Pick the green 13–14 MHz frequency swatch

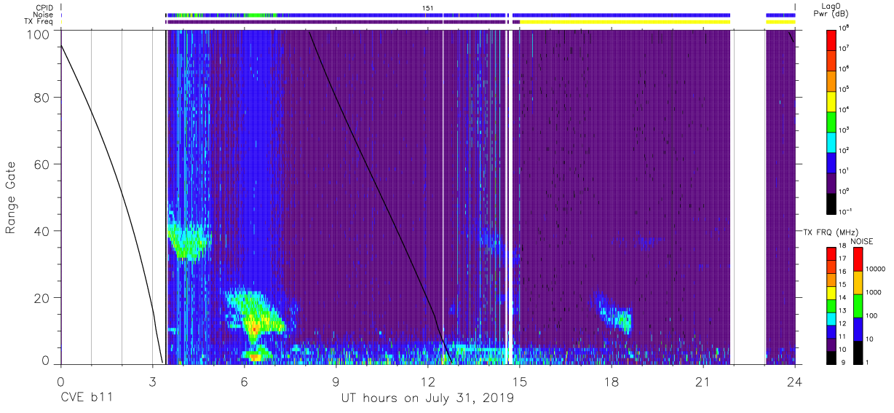point(831,305)
